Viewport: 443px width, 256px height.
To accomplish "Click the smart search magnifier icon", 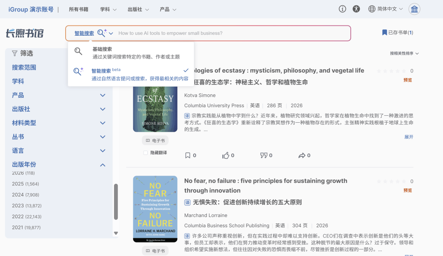I will click(x=102, y=33).
